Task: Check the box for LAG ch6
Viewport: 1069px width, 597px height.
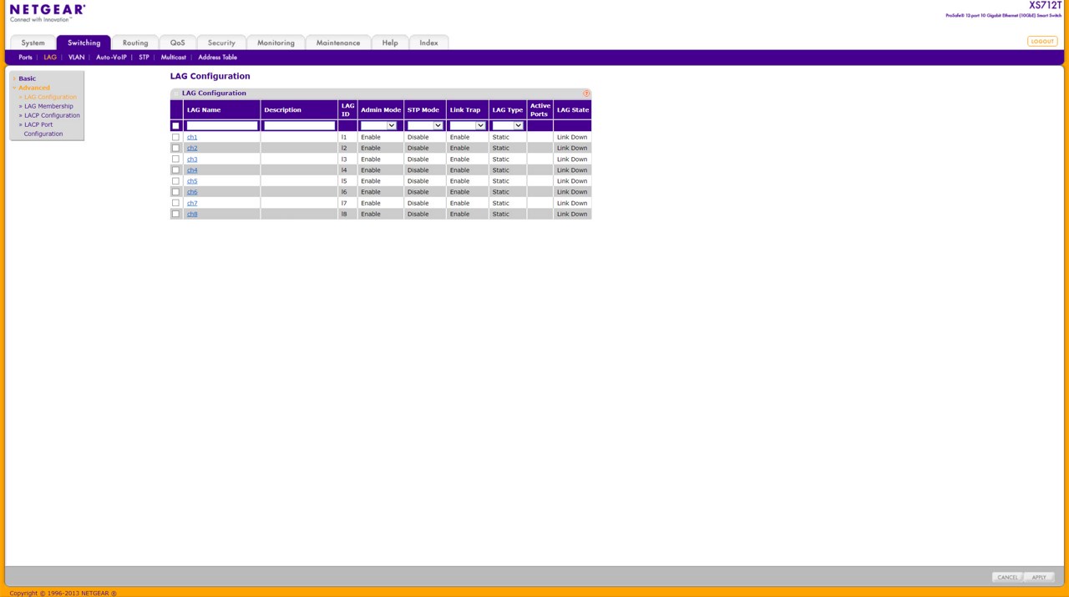Action: click(x=175, y=192)
